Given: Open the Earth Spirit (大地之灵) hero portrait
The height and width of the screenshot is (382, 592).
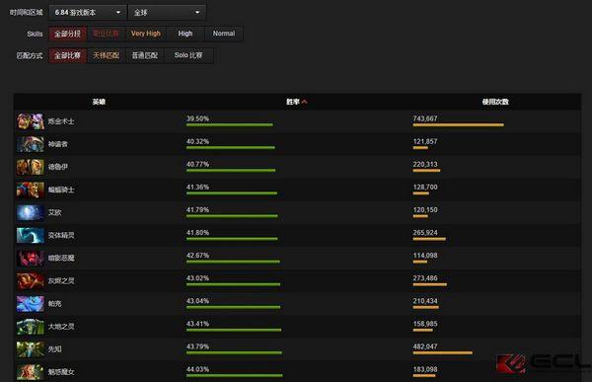Looking at the screenshot, I should pos(31,327).
